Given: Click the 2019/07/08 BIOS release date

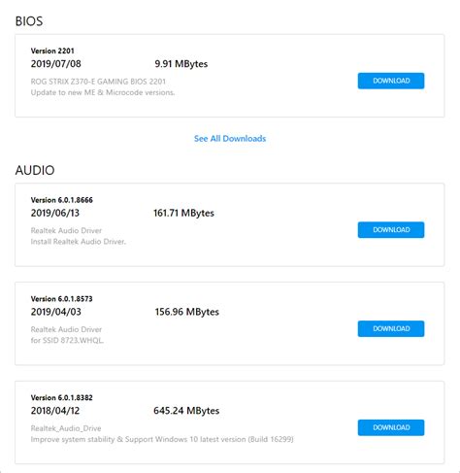Looking at the screenshot, I should click(x=56, y=64).
